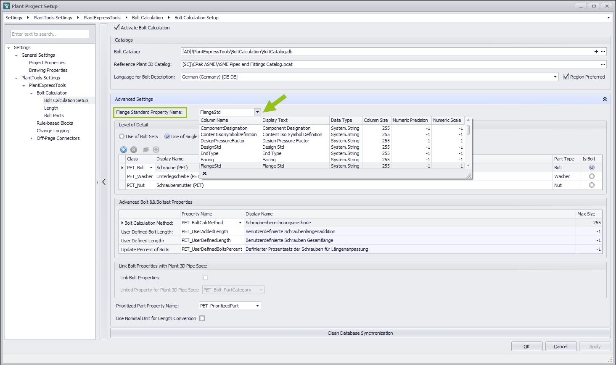Select Is Bolt radio for Nut row

pyautogui.click(x=592, y=185)
